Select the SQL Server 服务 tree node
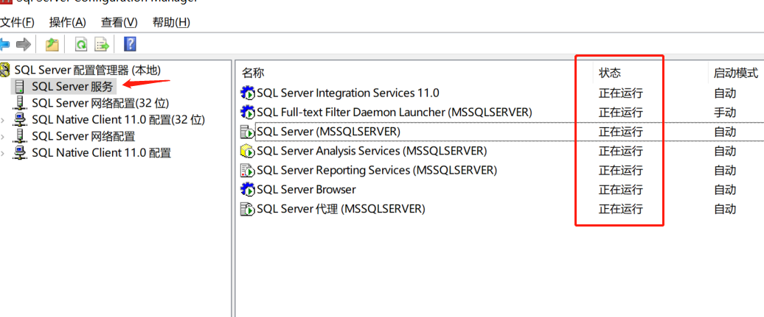Image resolution: width=764 pixels, height=317 pixels. pos(72,87)
